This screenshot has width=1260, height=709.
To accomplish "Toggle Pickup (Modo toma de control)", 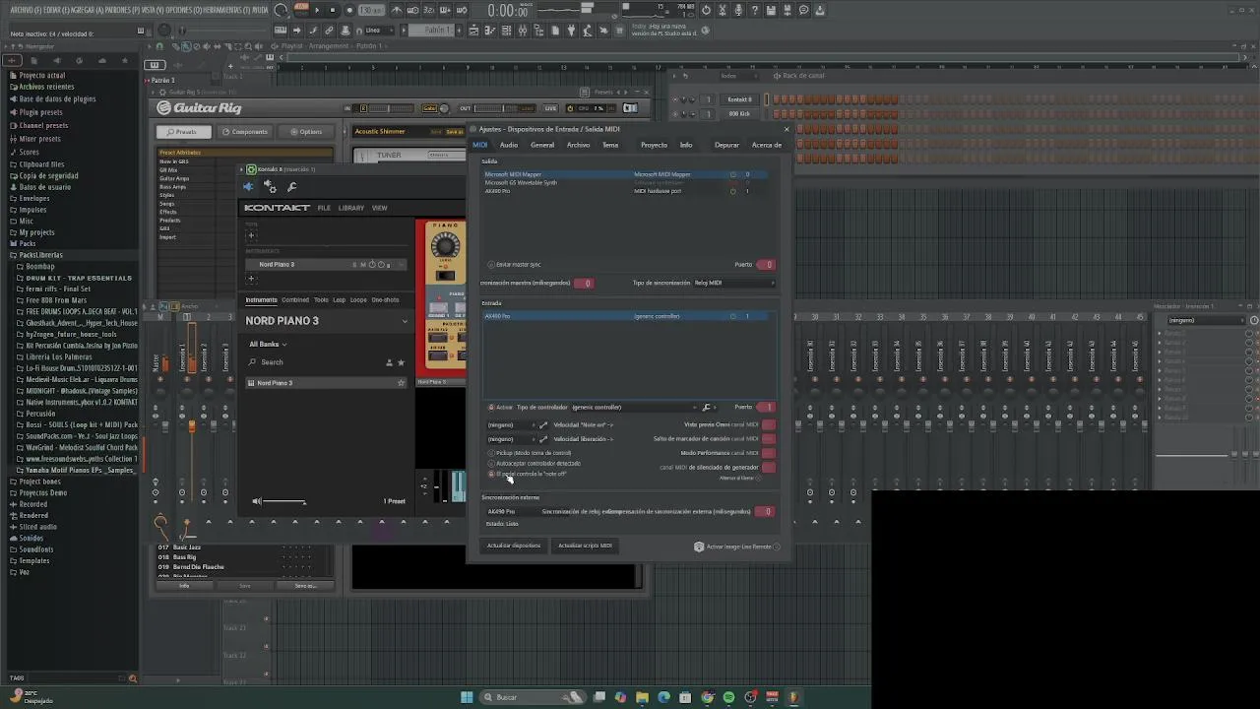I will [x=491, y=453].
